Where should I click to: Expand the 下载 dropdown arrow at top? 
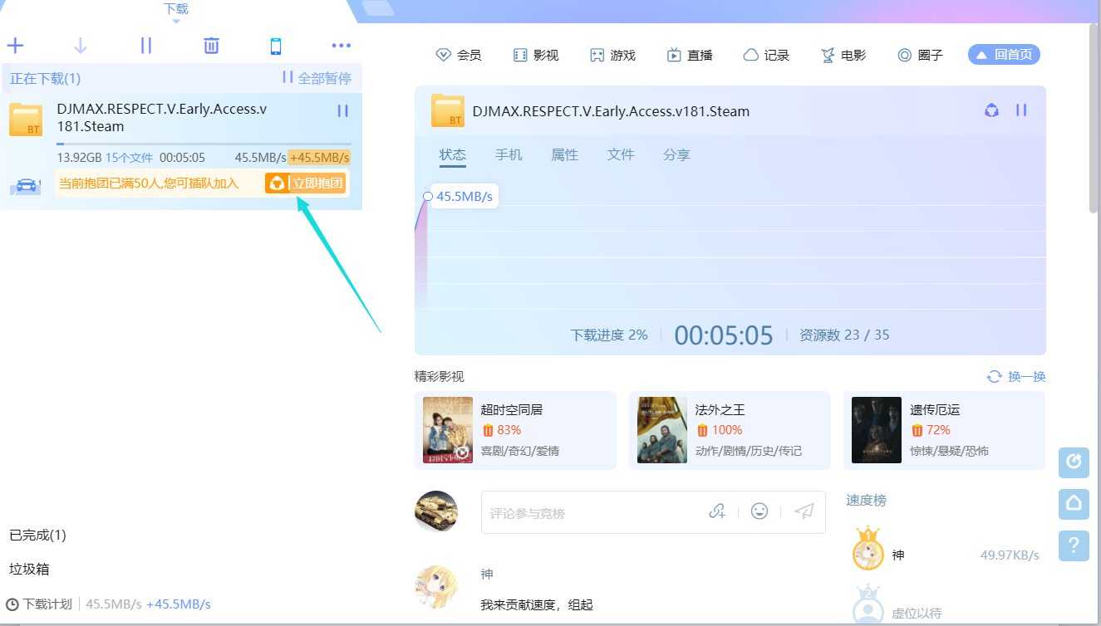click(x=175, y=19)
